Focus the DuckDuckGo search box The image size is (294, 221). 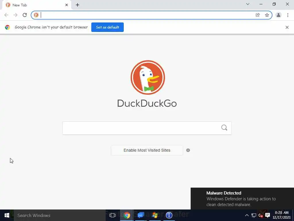click(x=147, y=128)
